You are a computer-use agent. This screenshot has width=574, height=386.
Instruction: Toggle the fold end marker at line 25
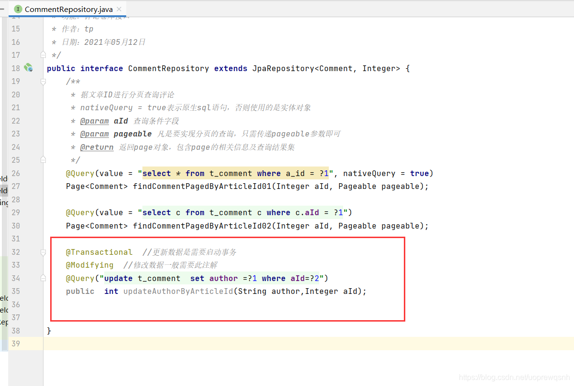click(x=43, y=159)
